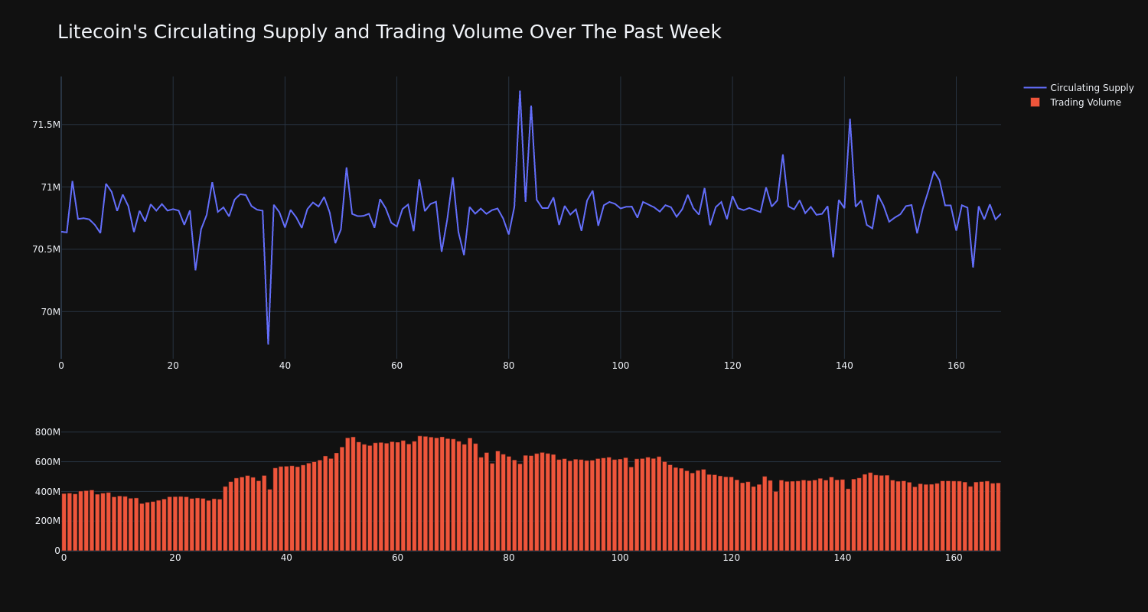Click the upper chart's 80 x-axis tick

509,366
